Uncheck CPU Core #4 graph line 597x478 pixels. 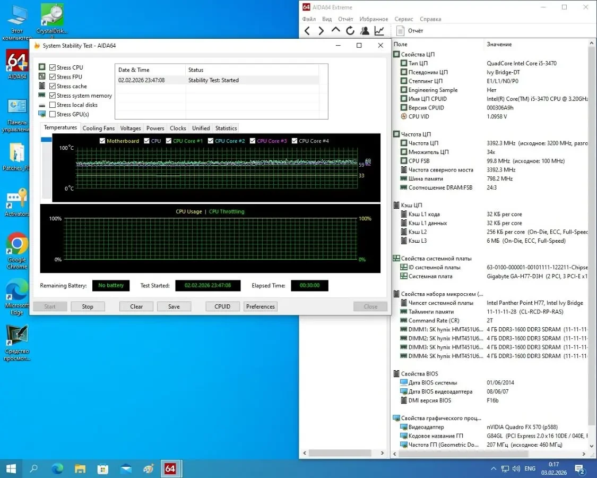295,141
